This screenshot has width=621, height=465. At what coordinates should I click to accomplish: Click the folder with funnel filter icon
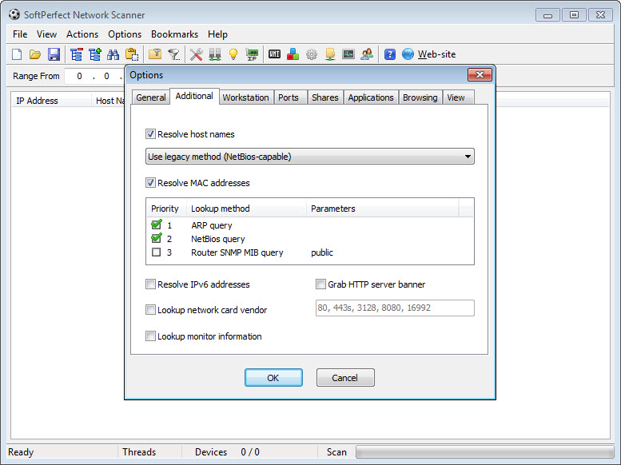tap(155, 54)
